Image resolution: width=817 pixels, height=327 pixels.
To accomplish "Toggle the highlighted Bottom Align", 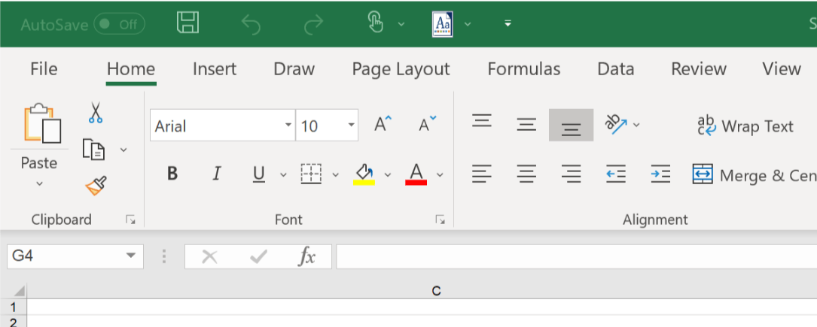I will coord(571,126).
